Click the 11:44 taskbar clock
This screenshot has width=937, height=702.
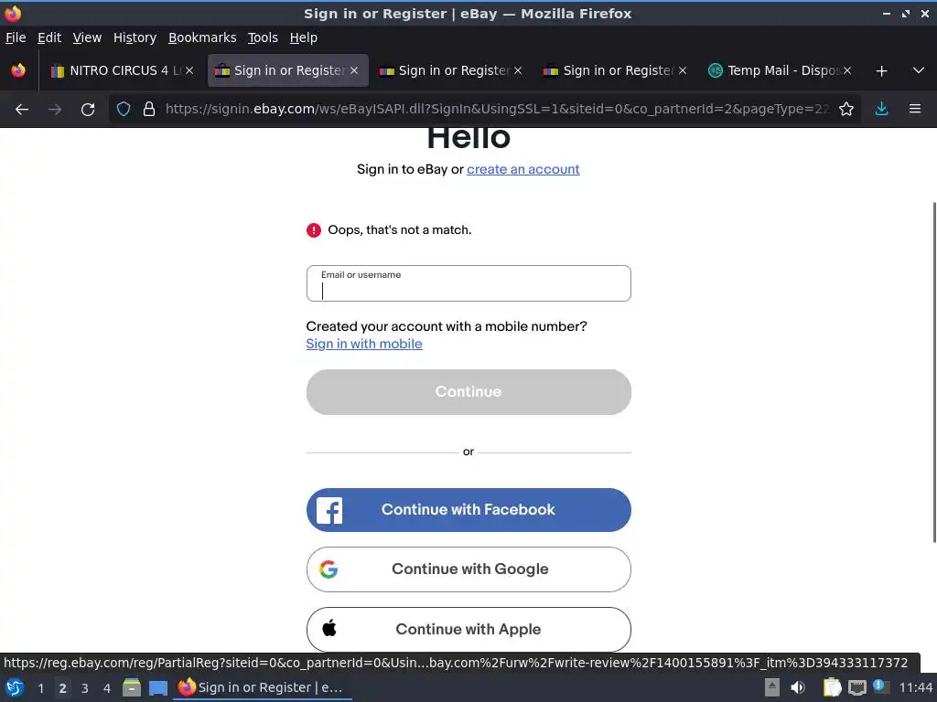(x=915, y=687)
